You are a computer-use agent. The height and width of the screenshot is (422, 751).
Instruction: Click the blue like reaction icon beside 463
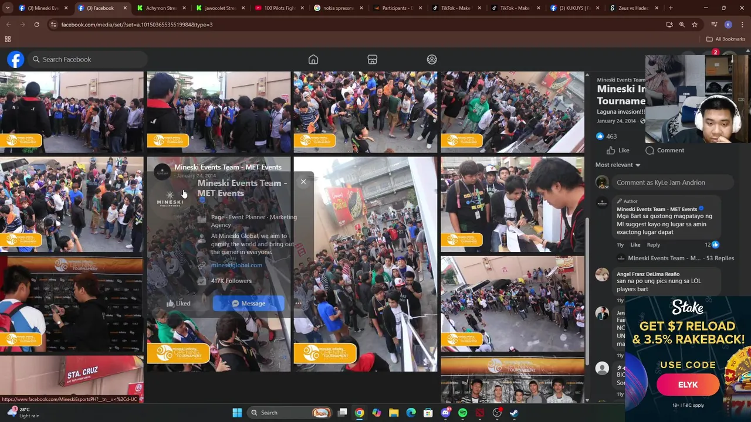(600, 136)
